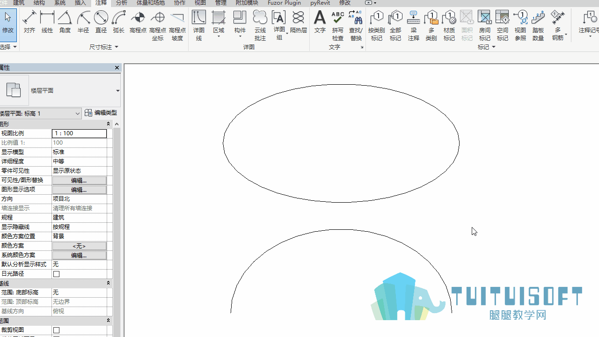Choose the 材质标记 material tag tool
The height and width of the screenshot is (337, 599).
(x=449, y=25)
